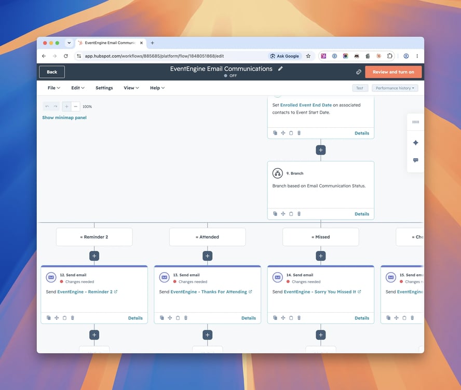The image size is (461, 390).
Task: Click the Test button
Action: pyautogui.click(x=360, y=88)
